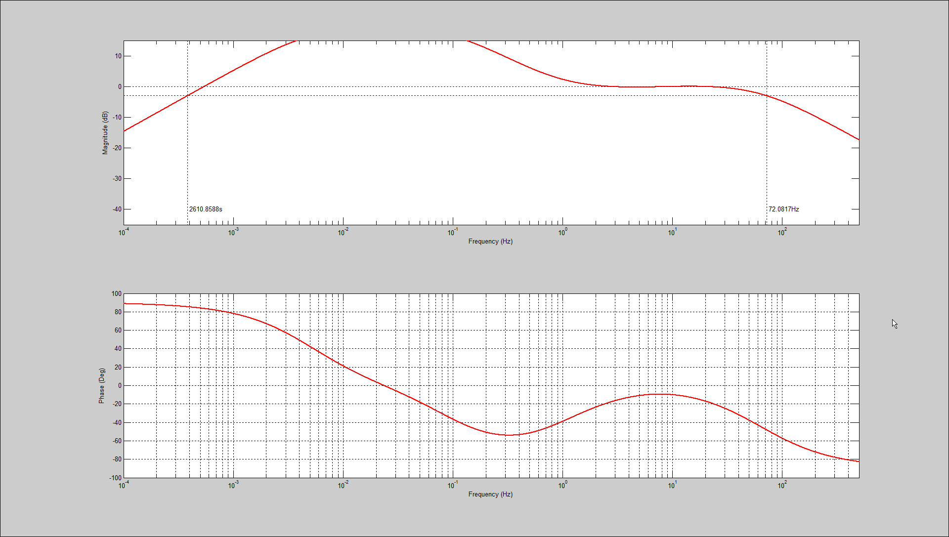Select 10^2 frequency tick under phase plot
The image size is (949, 537).
pos(782,485)
